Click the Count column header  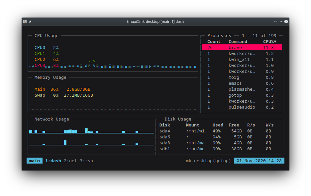(214, 42)
